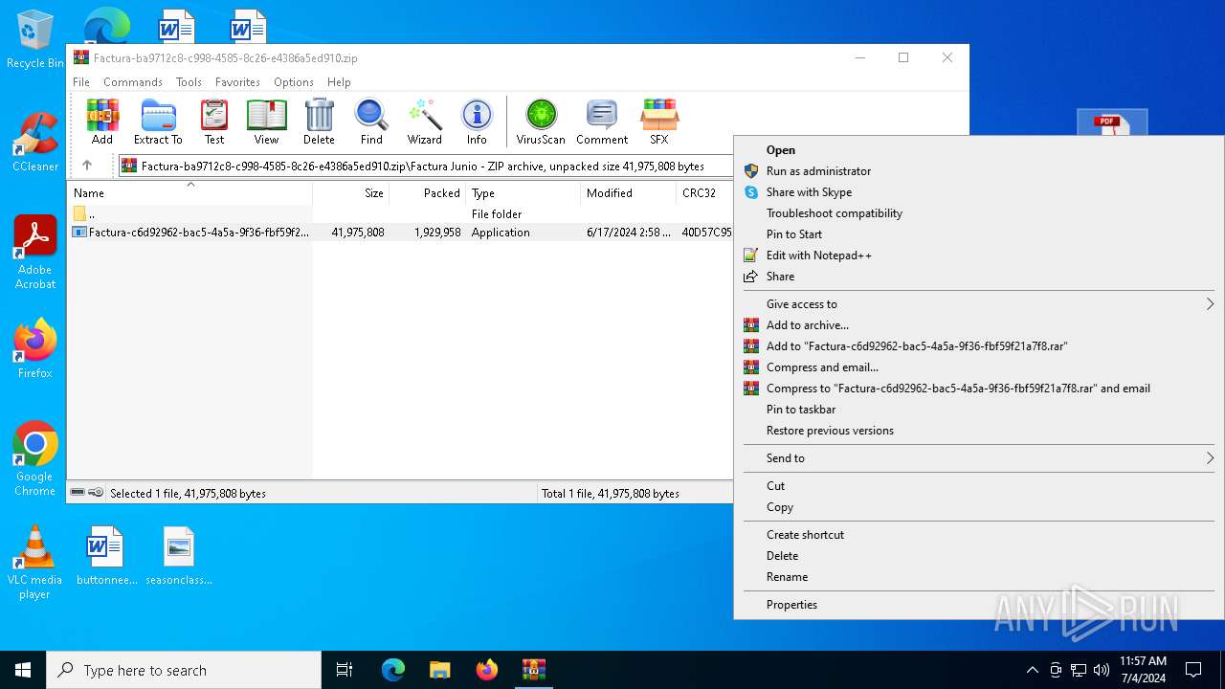
Task: Open the Tools menu
Action: tap(189, 82)
